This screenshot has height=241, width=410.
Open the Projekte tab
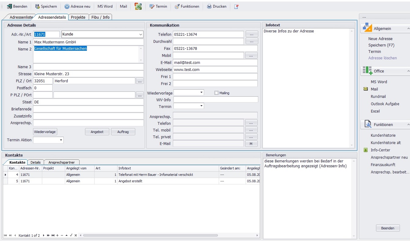[x=78, y=17]
